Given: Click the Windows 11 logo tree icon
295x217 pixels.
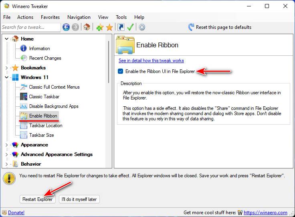Looking at the screenshot, I should pos(15,77).
